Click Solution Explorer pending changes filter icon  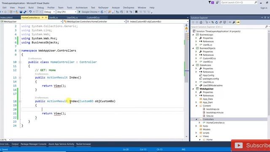(x=207, y=22)
